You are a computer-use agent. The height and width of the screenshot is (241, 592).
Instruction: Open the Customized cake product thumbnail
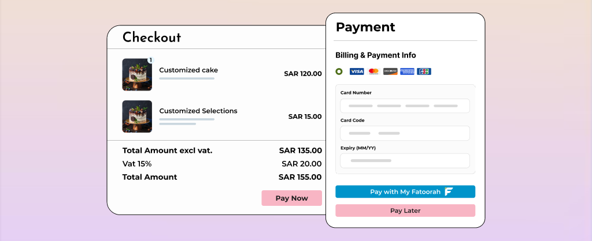pyautogui.click(x=137, y=74)
